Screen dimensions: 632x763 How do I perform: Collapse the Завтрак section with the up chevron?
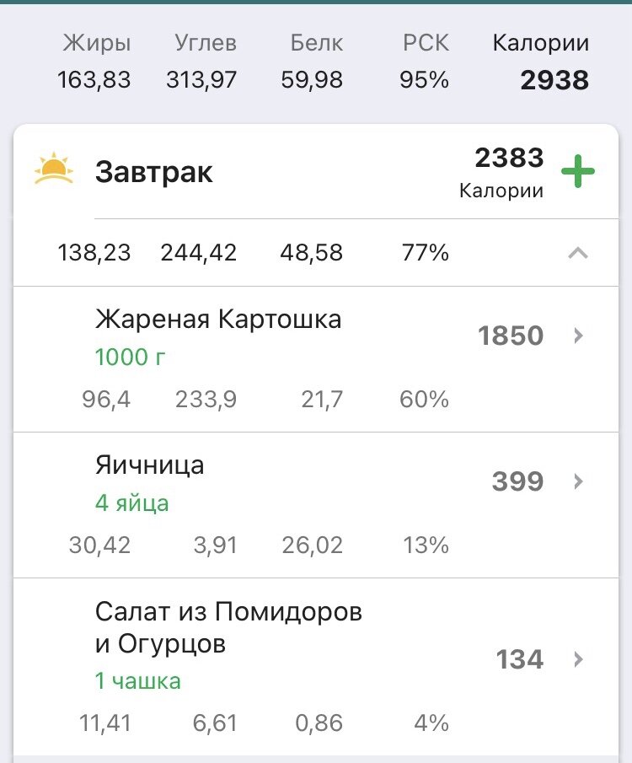click(x=578, y=253)
